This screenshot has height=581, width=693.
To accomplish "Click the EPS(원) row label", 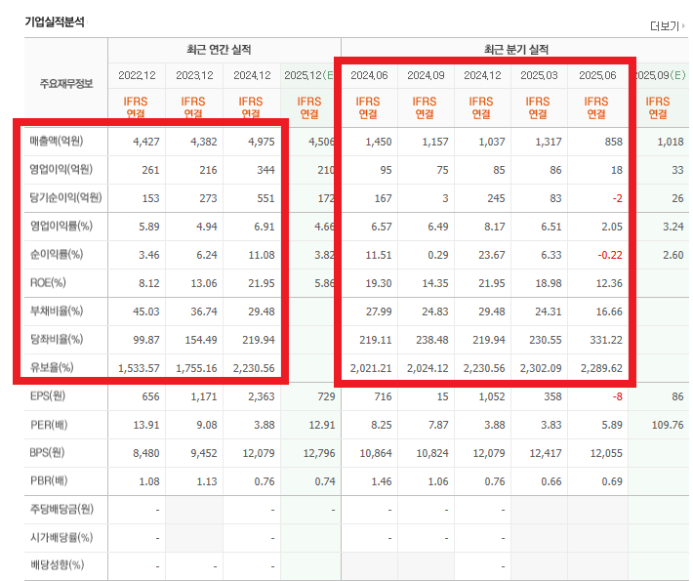I will [48, 395].
